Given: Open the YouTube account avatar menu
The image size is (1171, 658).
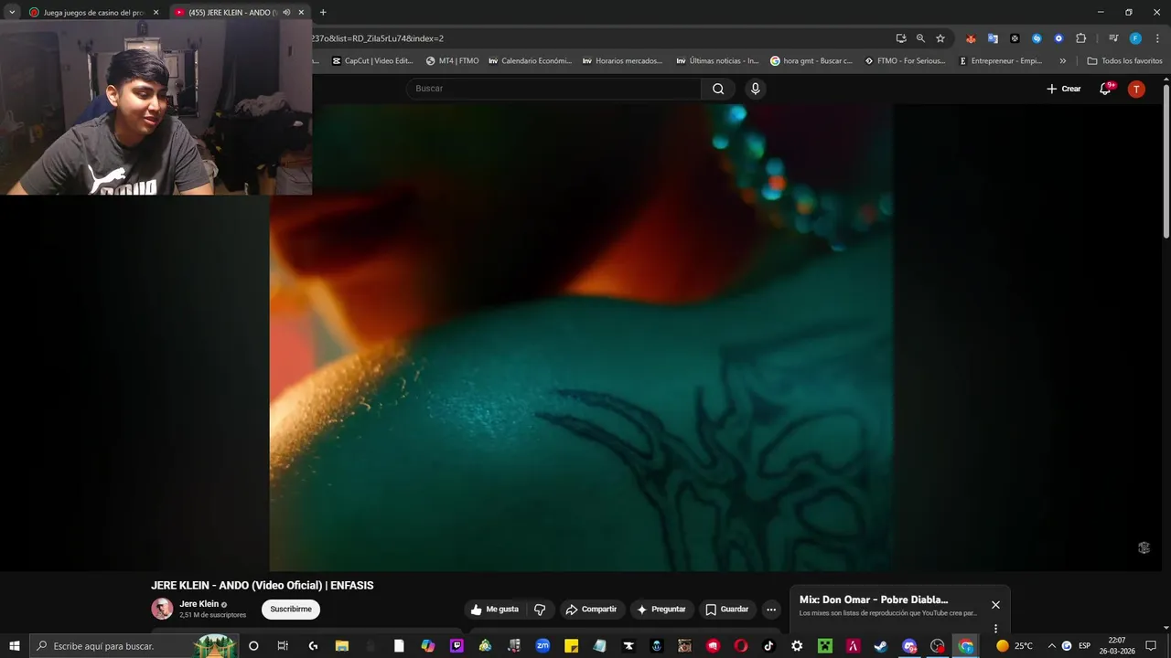Looking at the screenshot, I should (x=1136, y=89).
